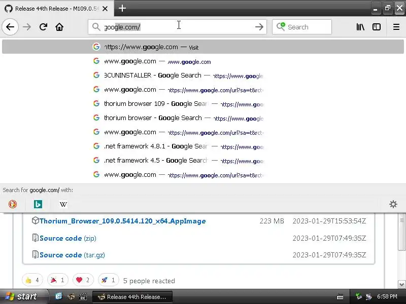Restore down the browser window
The height and width of the screenshot is (304, 406).
coord(387,8)
